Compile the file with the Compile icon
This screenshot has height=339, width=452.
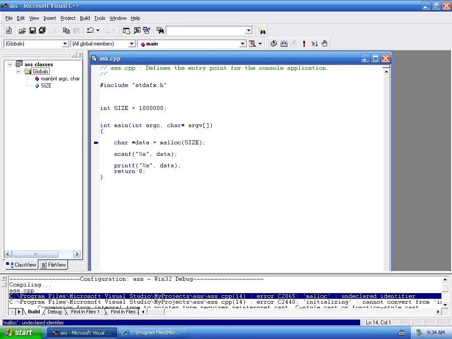274,44
